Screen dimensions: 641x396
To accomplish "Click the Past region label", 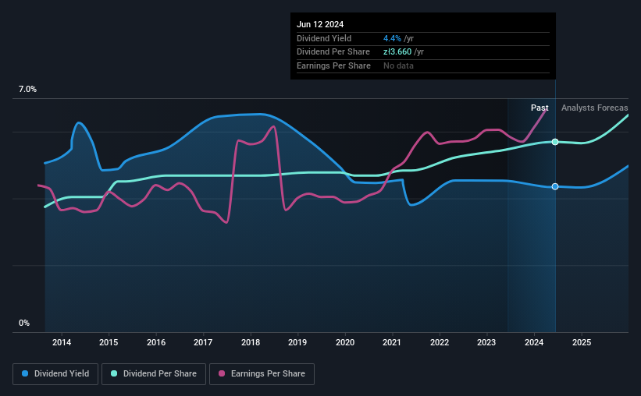I will [x=540, y=108].
